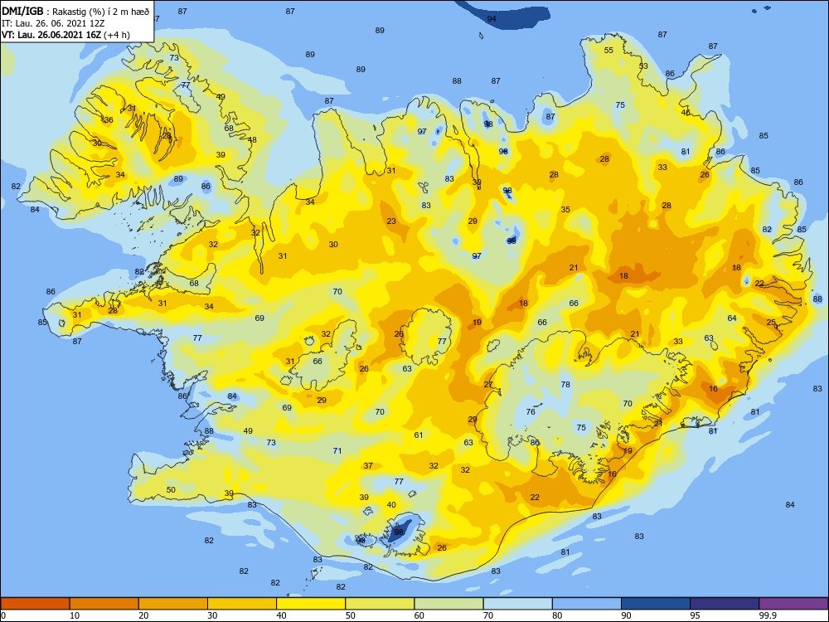Click the legend tick label 99.9

point(767,615)
